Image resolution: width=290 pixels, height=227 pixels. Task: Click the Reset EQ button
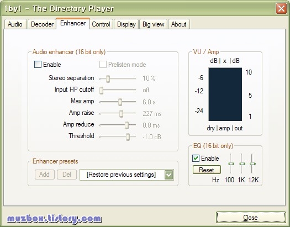click(207, 170)
